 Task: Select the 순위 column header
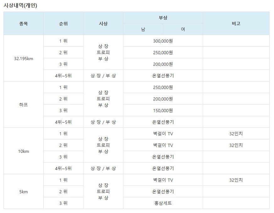click(63, 23)
